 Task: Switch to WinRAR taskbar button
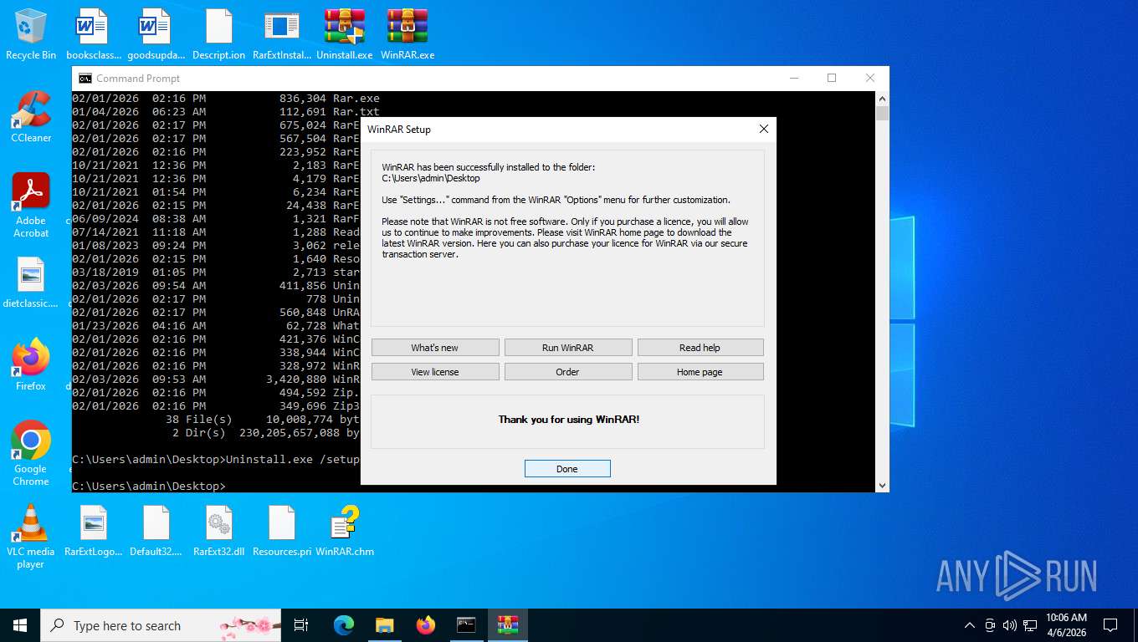click(x=507, y=625)
